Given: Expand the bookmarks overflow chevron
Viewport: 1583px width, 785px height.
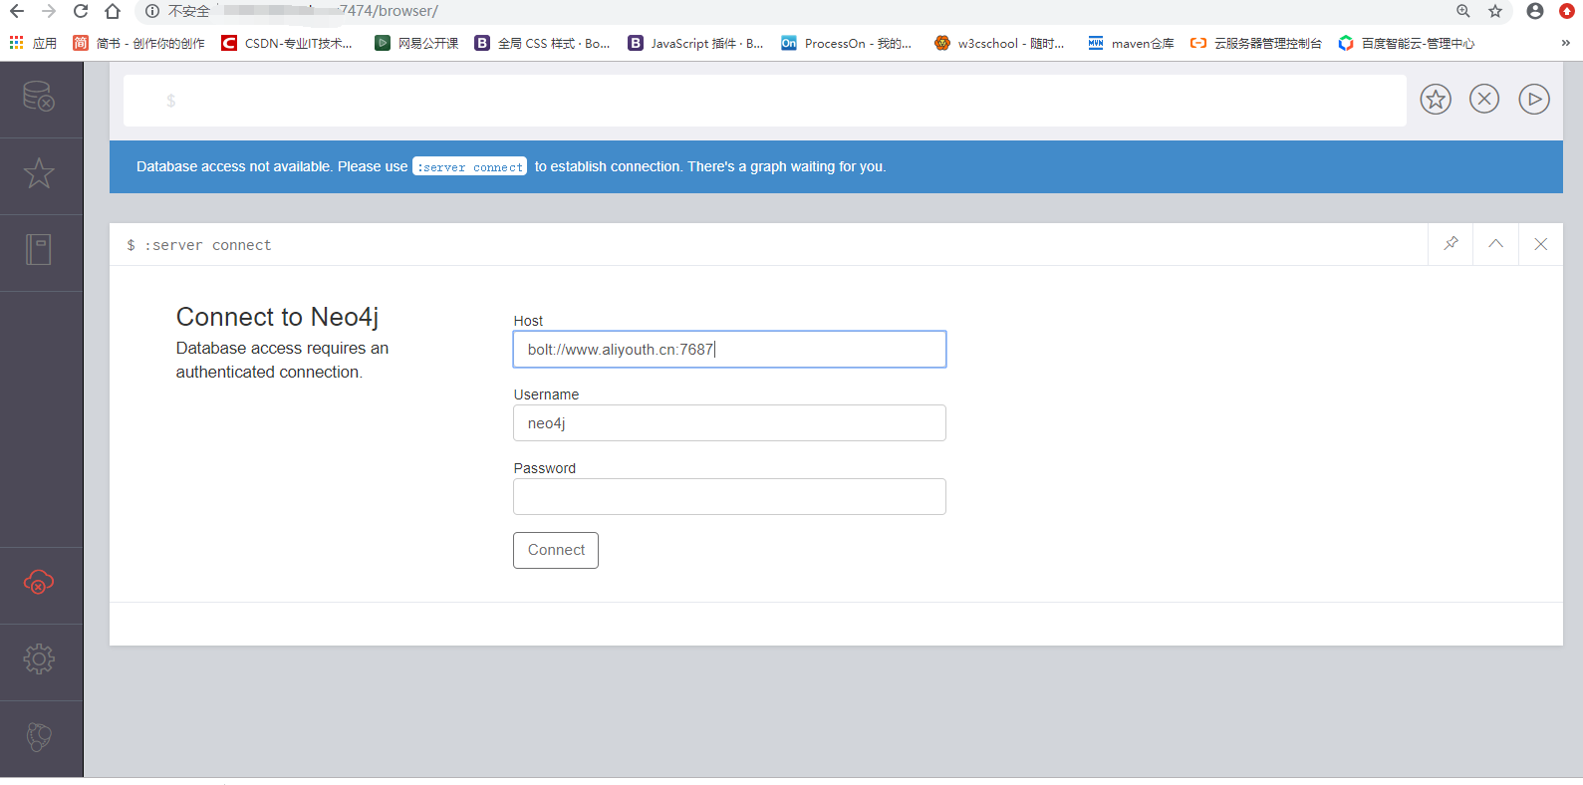Looking at the screenshot, I should (1565, 43).
